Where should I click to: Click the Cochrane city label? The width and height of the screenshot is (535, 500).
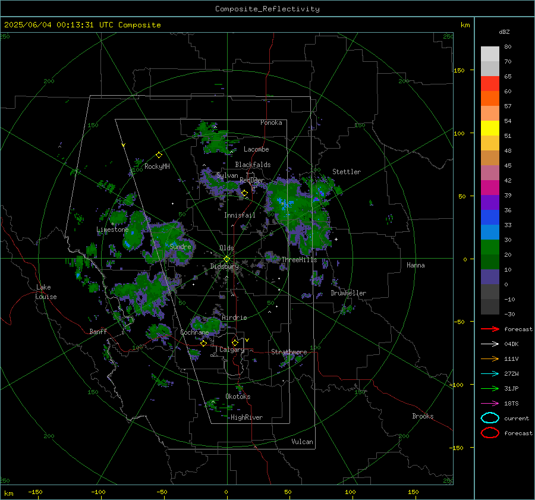tap(194, 332)
